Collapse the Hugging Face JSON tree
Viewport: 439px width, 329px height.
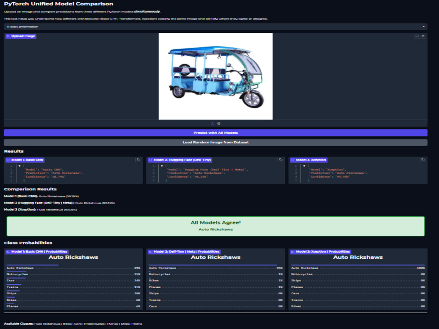162,166
